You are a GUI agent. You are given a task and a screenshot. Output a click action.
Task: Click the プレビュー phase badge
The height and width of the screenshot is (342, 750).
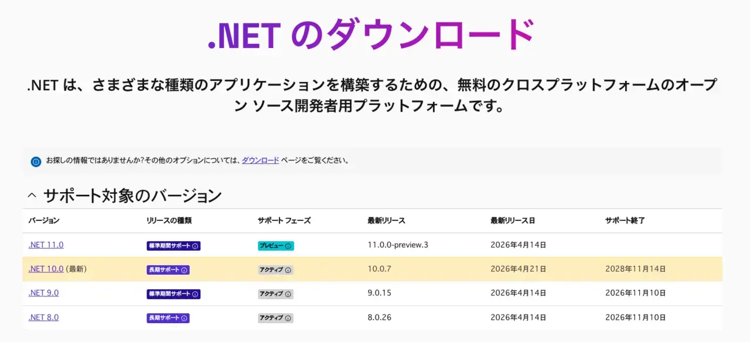[x=276, y=246]
